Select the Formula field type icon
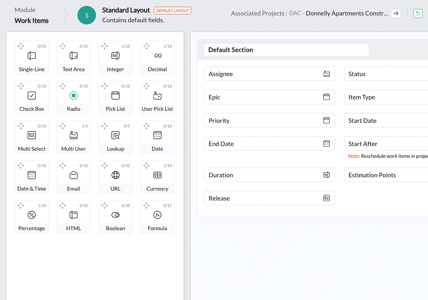Image resolution: width=428 pixels, height=300 pixels. [x=157, y=215]
